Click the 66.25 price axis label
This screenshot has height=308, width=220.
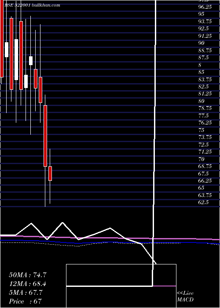point(205,181)
